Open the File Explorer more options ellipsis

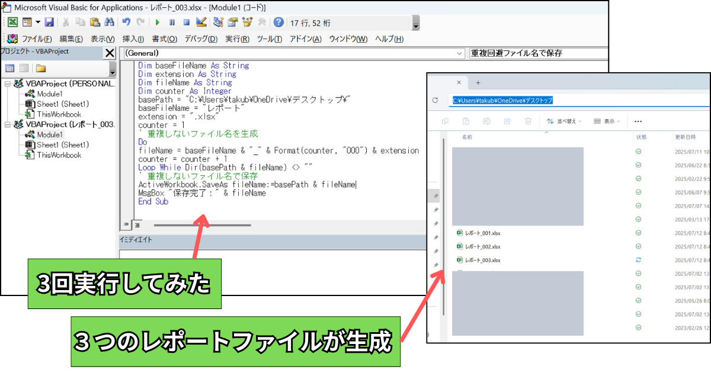pyautogui.click(x=638, y=121)
